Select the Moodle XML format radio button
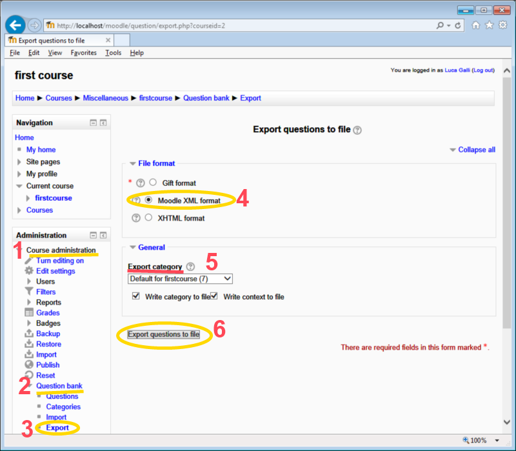 coord(148,199)
